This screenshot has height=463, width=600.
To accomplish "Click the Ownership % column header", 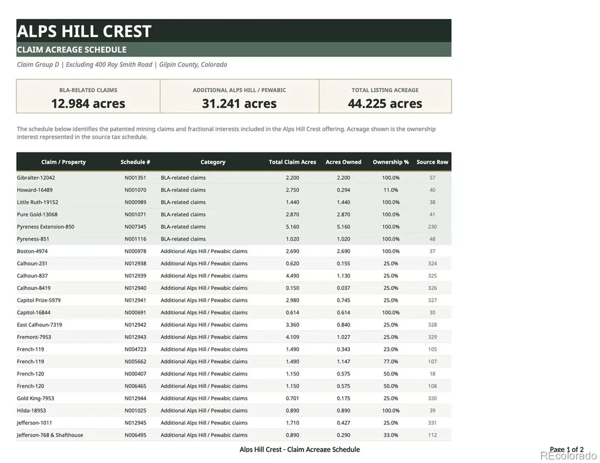I will point(391,162).
